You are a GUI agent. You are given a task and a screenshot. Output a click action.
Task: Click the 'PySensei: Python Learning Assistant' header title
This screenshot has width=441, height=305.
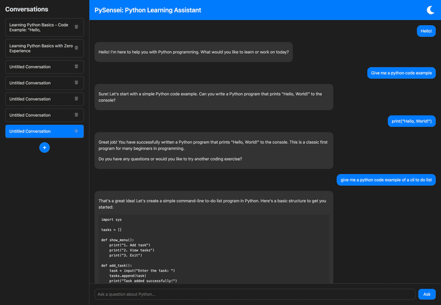coord(148,10)
